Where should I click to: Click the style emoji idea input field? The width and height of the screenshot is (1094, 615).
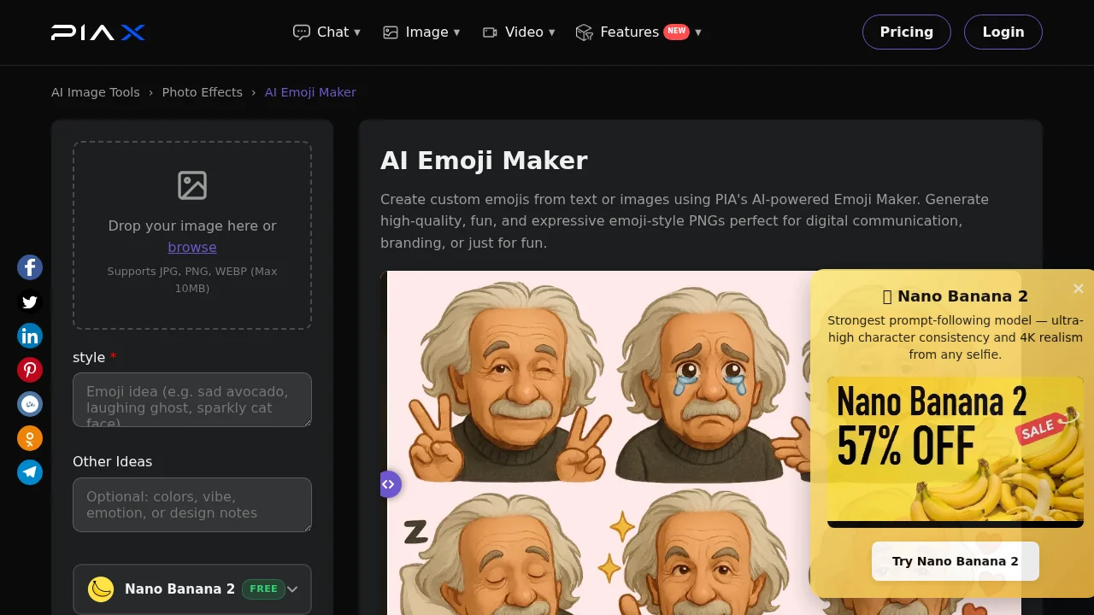(192, 400)
